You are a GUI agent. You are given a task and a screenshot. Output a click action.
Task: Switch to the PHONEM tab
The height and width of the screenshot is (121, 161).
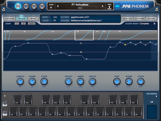(x=10, y=19)
